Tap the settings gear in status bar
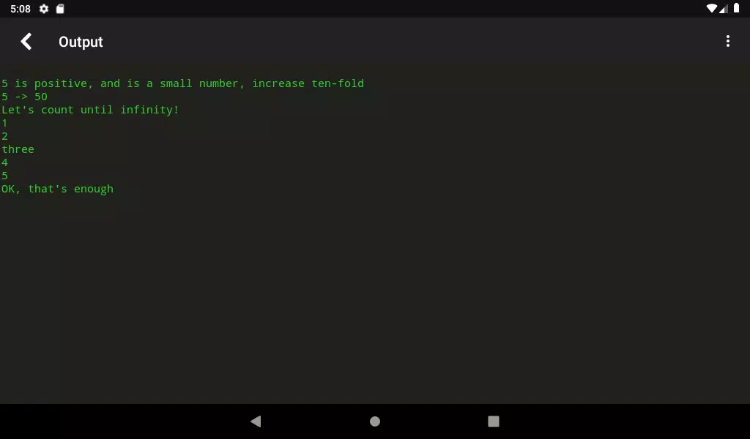 point(44,9)
